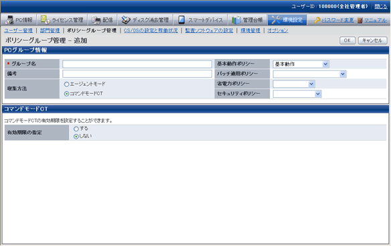
Task: Click the 環境設定 wrench icon
Action: coord(276,19)
